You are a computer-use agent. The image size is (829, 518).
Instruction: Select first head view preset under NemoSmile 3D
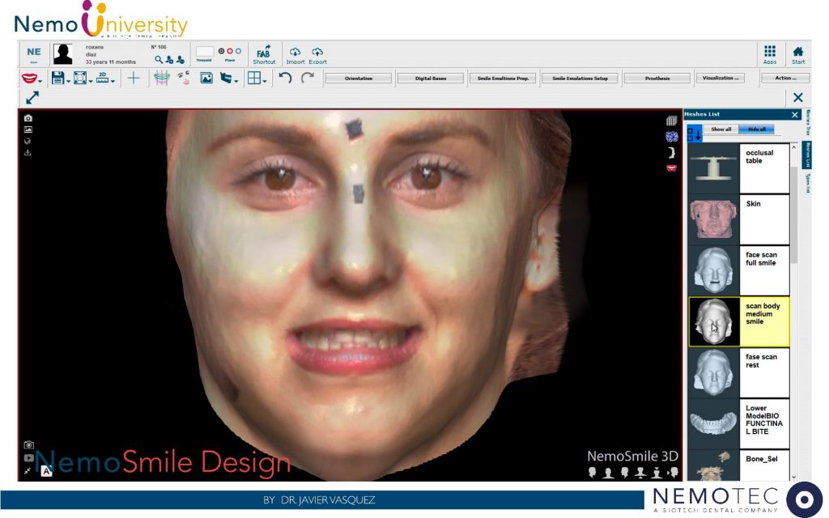pos(592,472)
